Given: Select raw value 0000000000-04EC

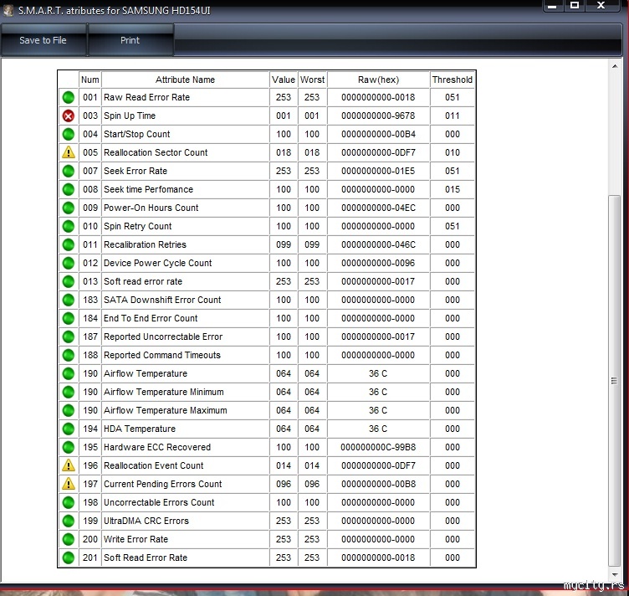Looking at the screenshot, I should tap(378, 208).
